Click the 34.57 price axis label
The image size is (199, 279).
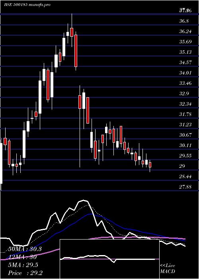point(185,63)
